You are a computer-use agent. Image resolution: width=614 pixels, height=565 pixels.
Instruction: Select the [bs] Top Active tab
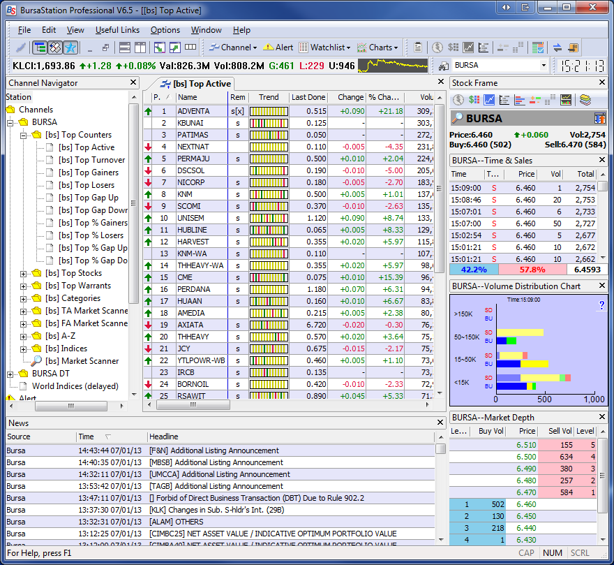point(197,84)
